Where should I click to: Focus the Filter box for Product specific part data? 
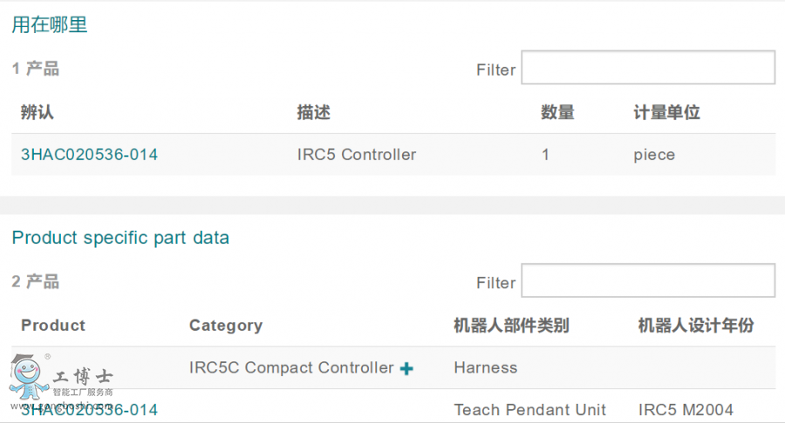[x=647, y=280]
